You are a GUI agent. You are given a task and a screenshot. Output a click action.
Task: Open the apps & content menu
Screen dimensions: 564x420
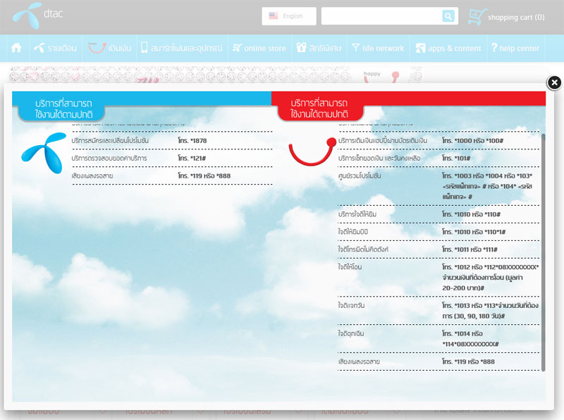pyautogui.click(x=448, y=48)
